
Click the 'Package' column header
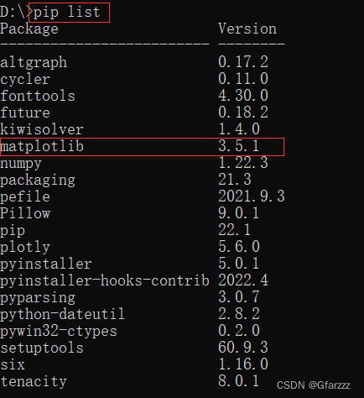(29, 29)
